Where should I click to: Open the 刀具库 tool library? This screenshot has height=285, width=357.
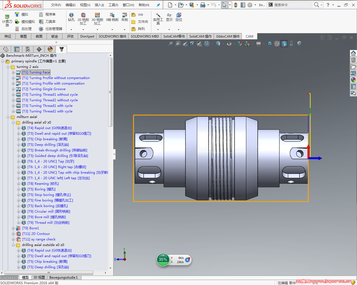pyautogui.click(x=47, y=22)
